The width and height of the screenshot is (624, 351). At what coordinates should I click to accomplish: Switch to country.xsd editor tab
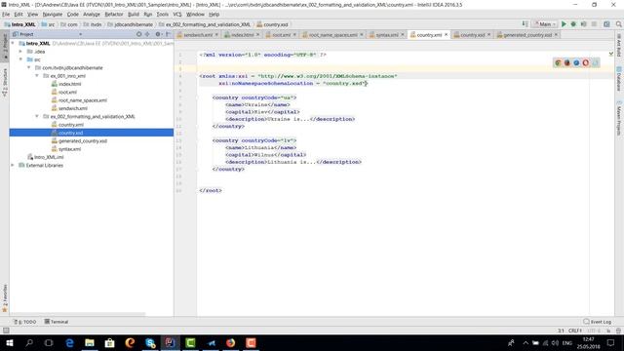click(x=472, y=35)
